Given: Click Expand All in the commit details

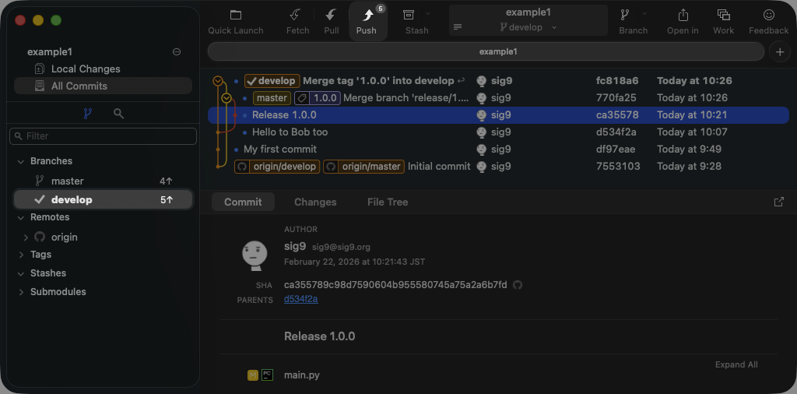Looking at the screenshot, I should pos(736,364).
